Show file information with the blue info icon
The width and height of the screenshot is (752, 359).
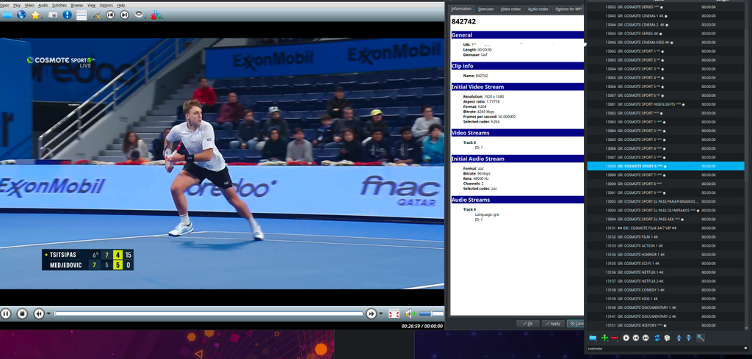[67, 15]
